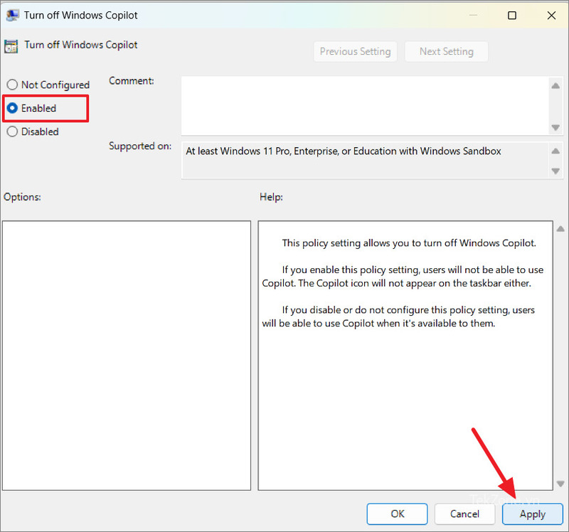Click 'This policy setting allows you' help text
Viewport: 569px width, 532px height.
[409, 243]
